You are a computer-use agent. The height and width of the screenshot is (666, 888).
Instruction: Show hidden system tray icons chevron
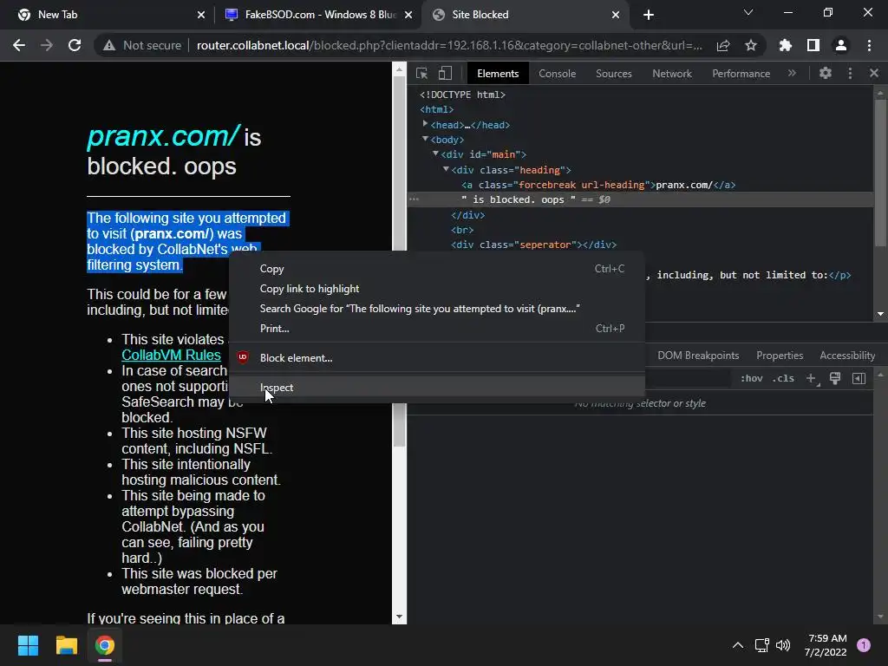[738, 645]
